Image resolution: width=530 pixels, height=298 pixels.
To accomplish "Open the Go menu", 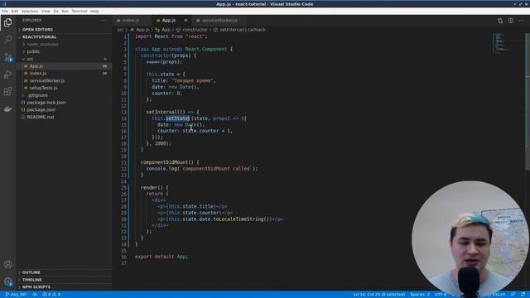I will (55, 11).
